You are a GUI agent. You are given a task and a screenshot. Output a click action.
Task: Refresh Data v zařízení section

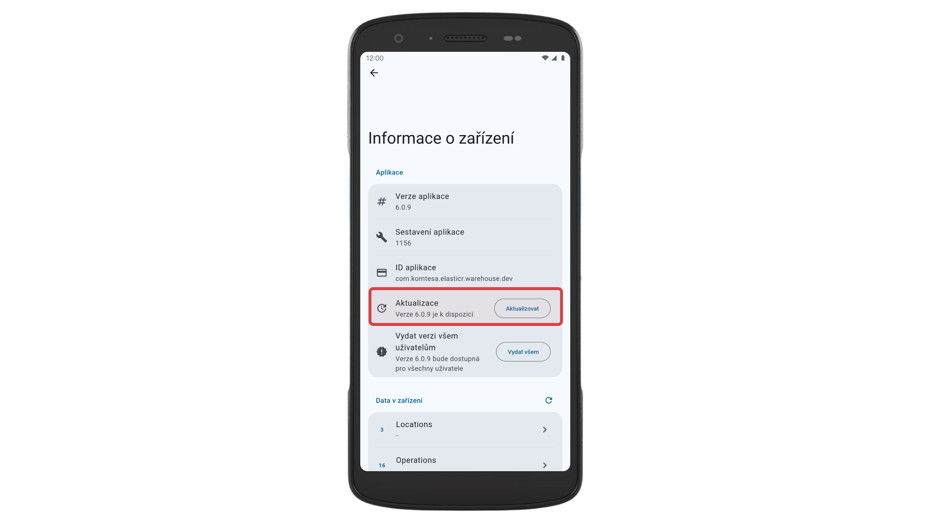[548, 400]
